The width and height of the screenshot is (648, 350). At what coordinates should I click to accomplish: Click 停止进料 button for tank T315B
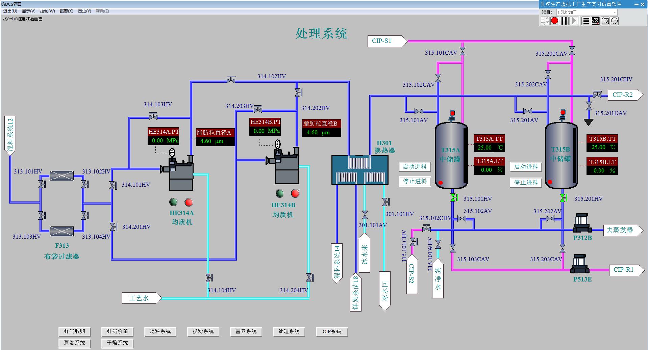tap(526, 183)
